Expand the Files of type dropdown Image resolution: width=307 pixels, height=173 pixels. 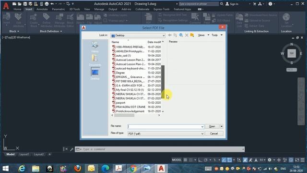coord(202,134)
